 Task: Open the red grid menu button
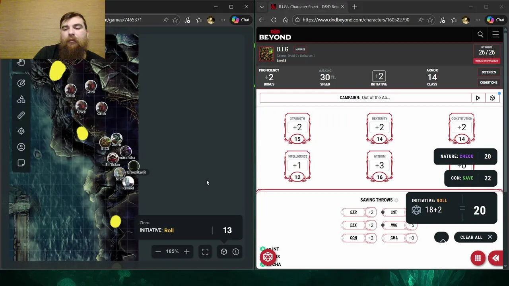click(x=478, y=258)
